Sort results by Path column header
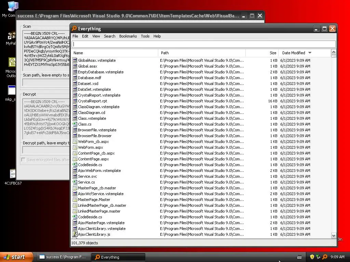Viewport: 350px width, 262px height. point(202,53)
